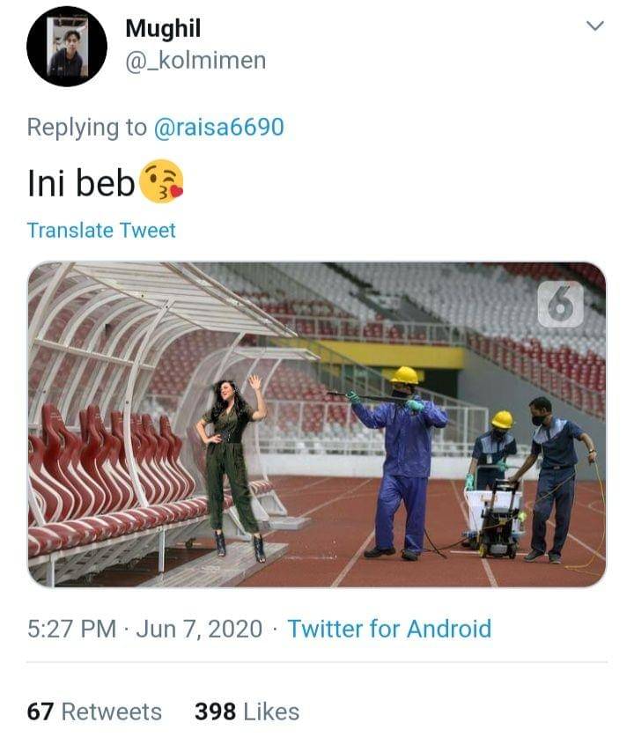634x752 pixels.
Task: Click the Twitter for Android source link
Action: tap(389, 629)
